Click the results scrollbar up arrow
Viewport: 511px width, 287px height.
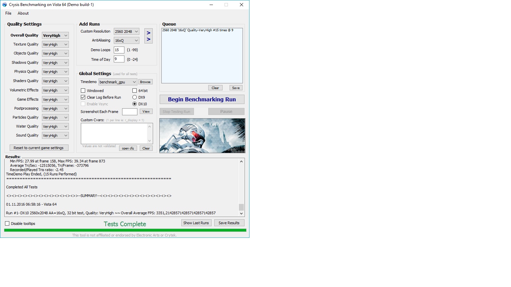[242, 161]
